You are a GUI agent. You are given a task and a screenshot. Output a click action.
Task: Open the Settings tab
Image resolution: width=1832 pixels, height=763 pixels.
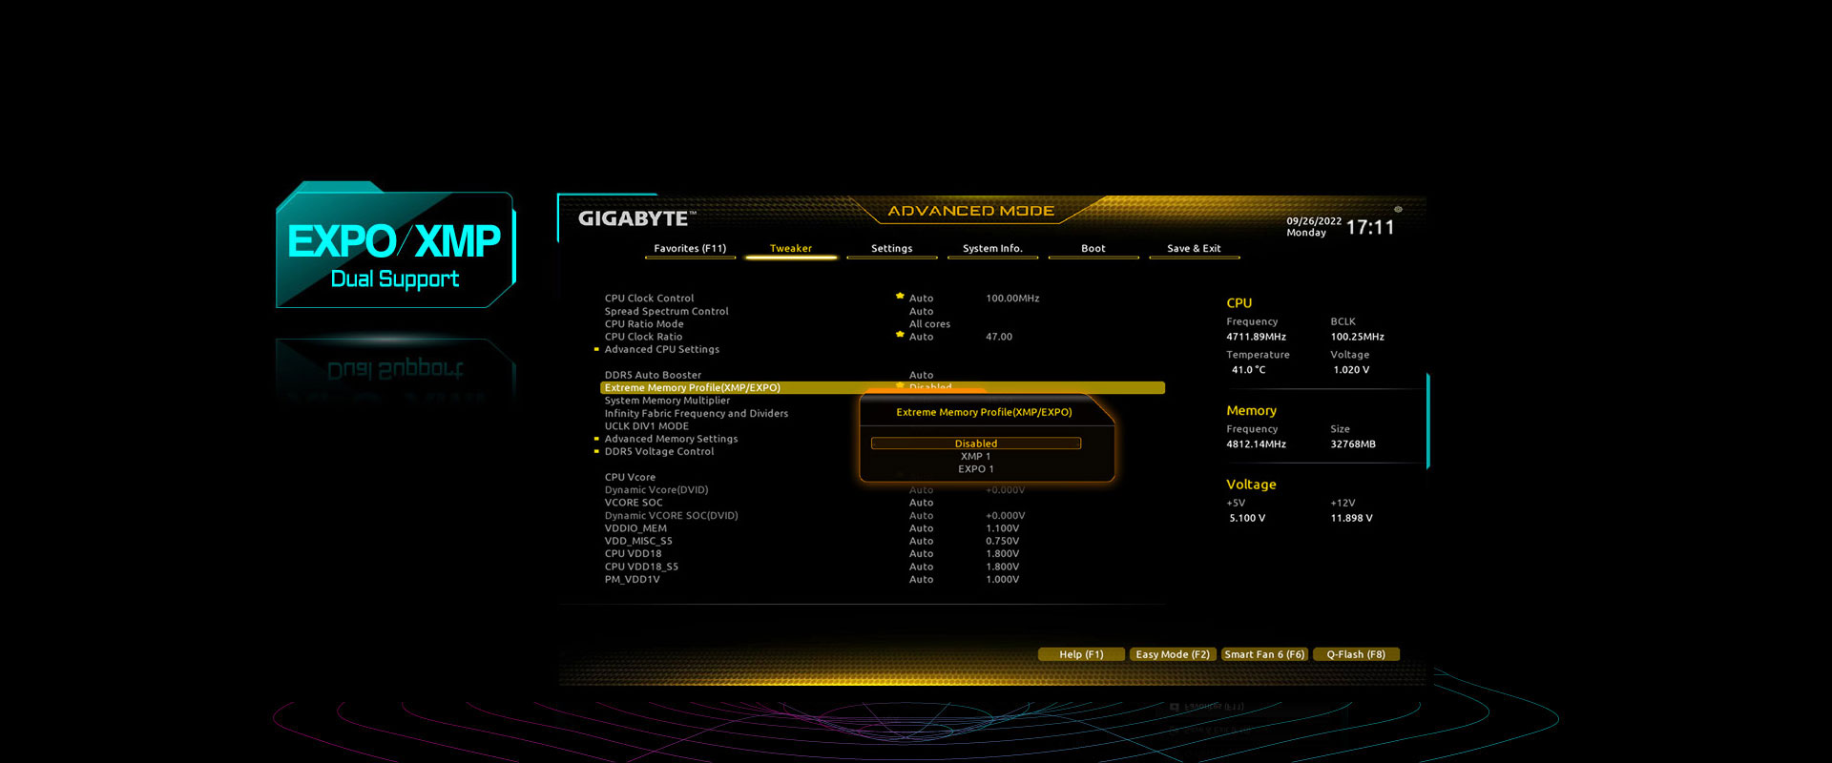click(891, 249)
